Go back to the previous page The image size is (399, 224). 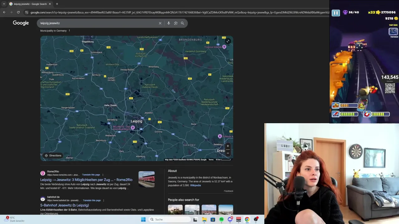tap(4, 12)
